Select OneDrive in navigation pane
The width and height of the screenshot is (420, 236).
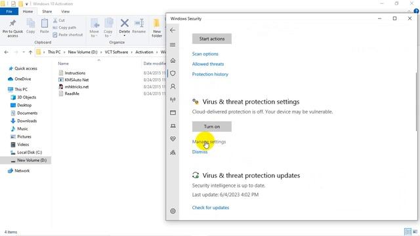[23, 79]
